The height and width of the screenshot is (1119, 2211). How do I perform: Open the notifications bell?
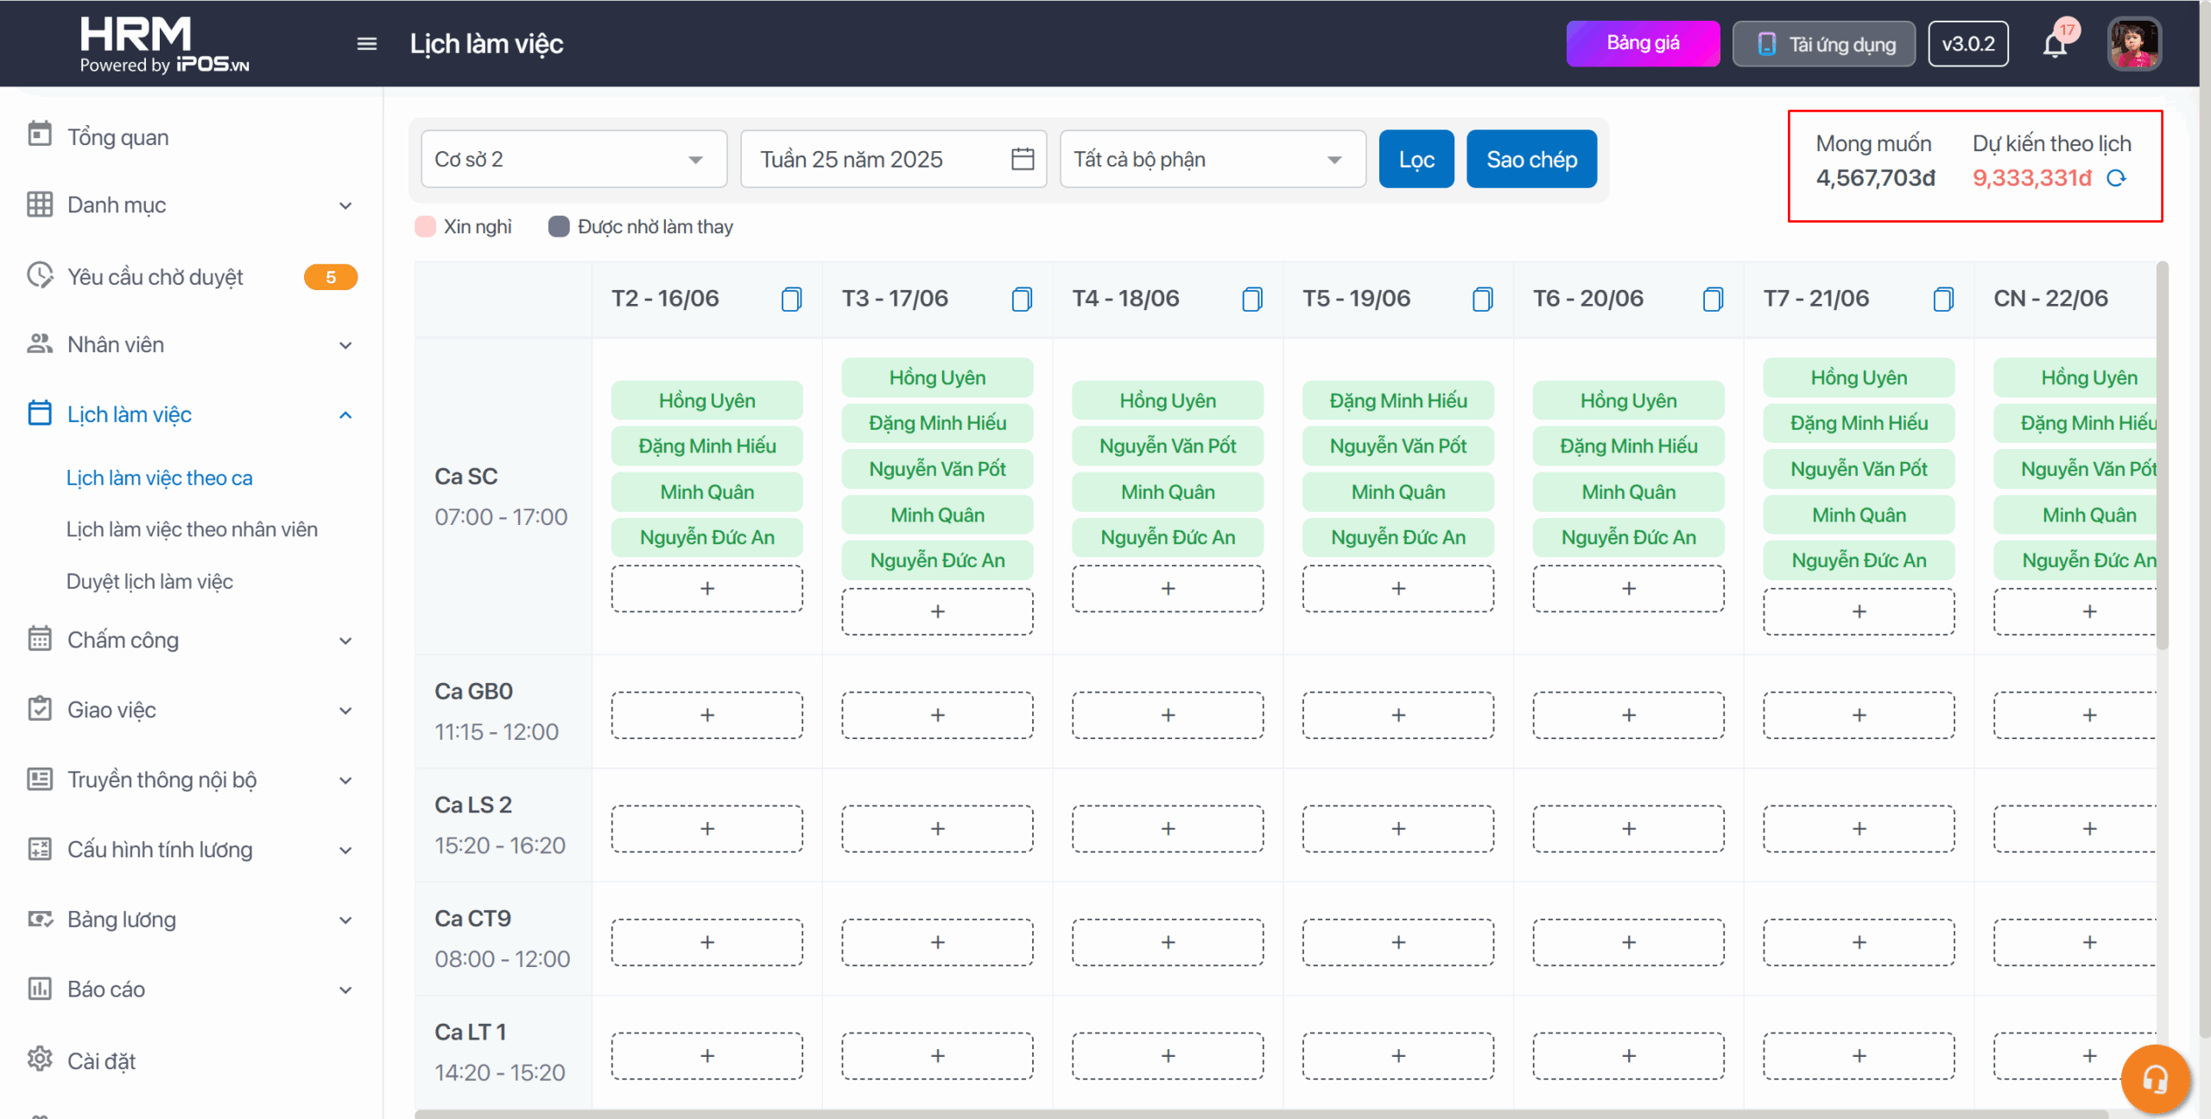pyautogui.click(x=2055, y=44)
